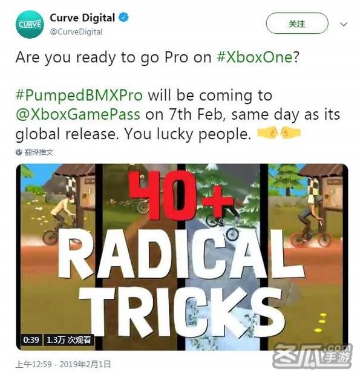This screenshot has width=363, height=372.
Task: Click the Curve Digital profile avatar
Action: click(30, 24)
